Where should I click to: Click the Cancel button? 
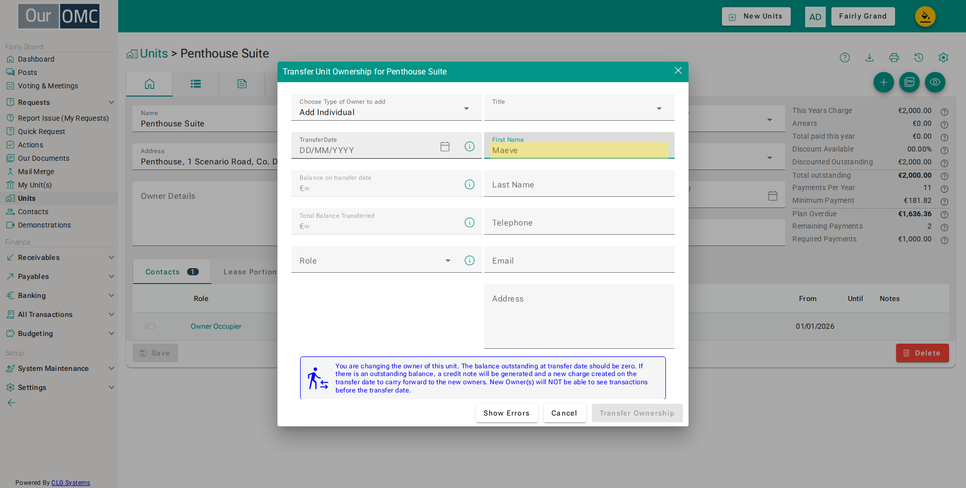tap(565, 413)
